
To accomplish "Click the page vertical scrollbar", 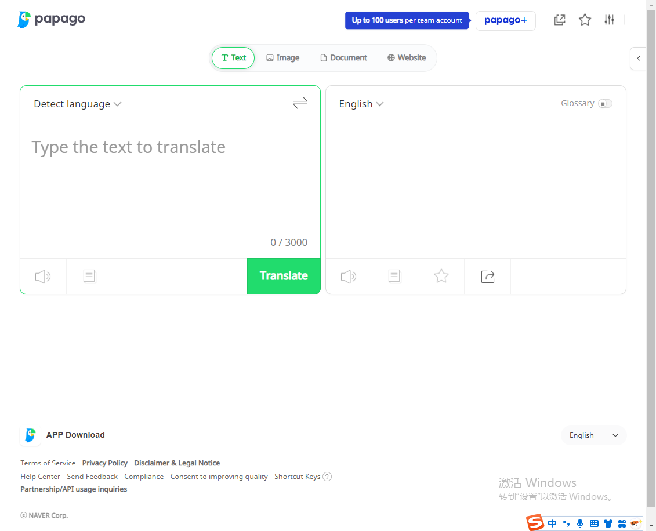I will (651, 257).
